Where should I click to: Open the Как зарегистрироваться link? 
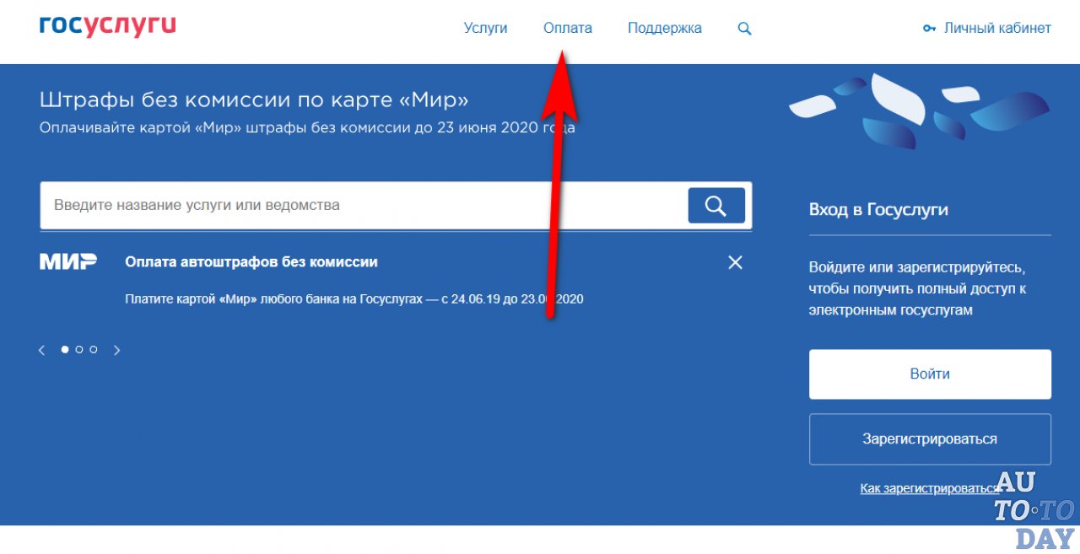point(928,487)
